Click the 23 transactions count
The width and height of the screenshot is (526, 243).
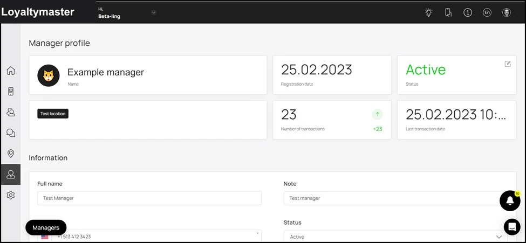tap(289, 115)
